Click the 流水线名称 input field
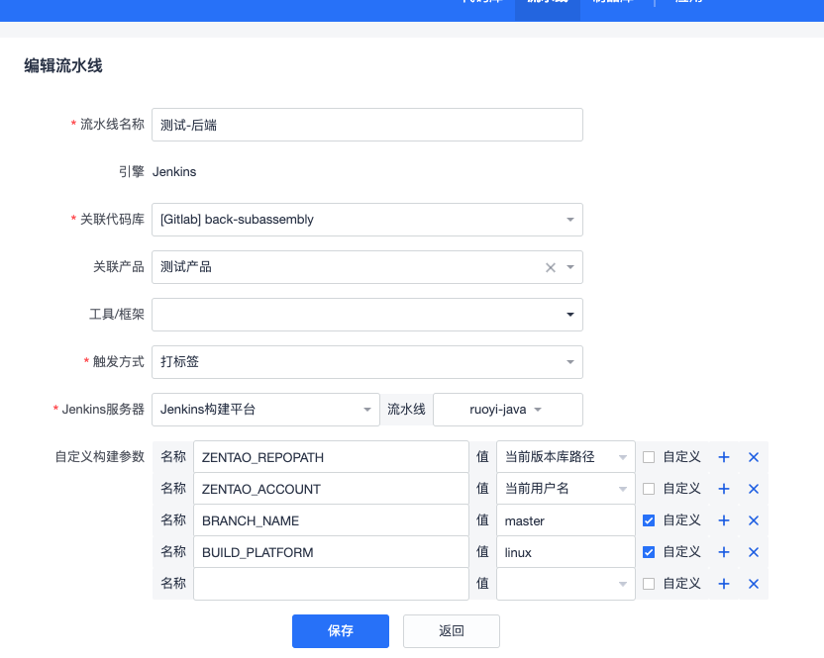Screen dimensions: 824x658 (x=366, y=125)
